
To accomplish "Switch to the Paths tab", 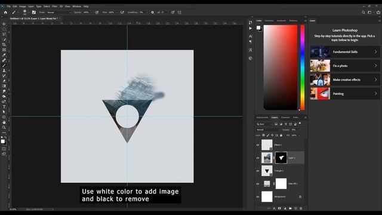I will (x=295, y=118).
